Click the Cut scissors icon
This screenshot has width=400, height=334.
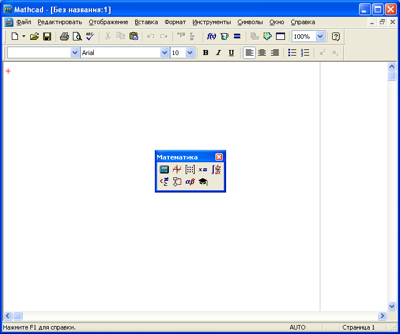pos(108,36)
